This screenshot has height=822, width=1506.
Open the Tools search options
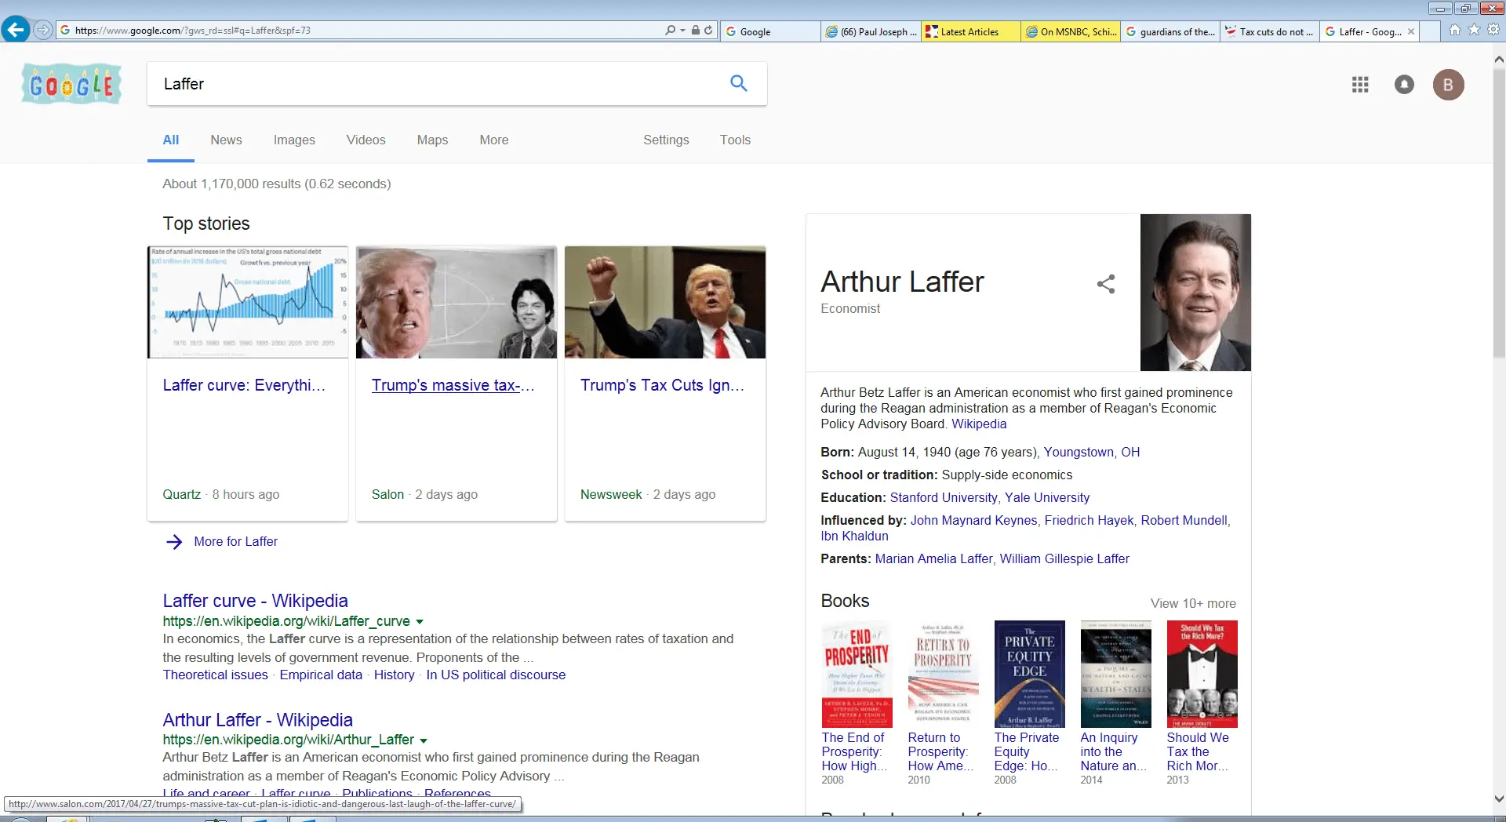735,140
